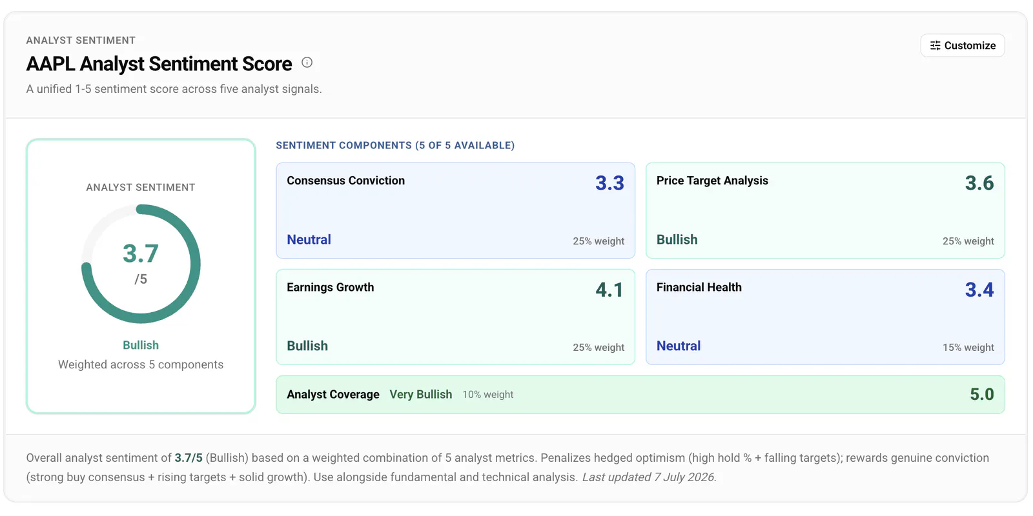Click the info icon beside the title
Viewport: 1033px width, 516px height.
[307, 63]
